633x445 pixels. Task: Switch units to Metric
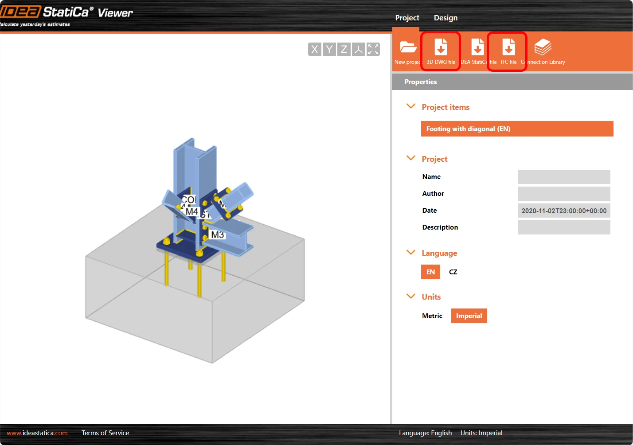pyautogui.click(x=432, y=316)
